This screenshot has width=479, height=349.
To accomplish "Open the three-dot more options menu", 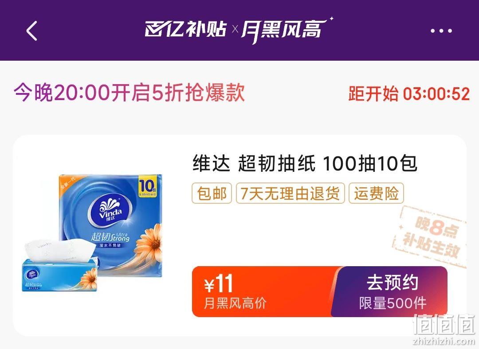I will click(x=441, y=31).
